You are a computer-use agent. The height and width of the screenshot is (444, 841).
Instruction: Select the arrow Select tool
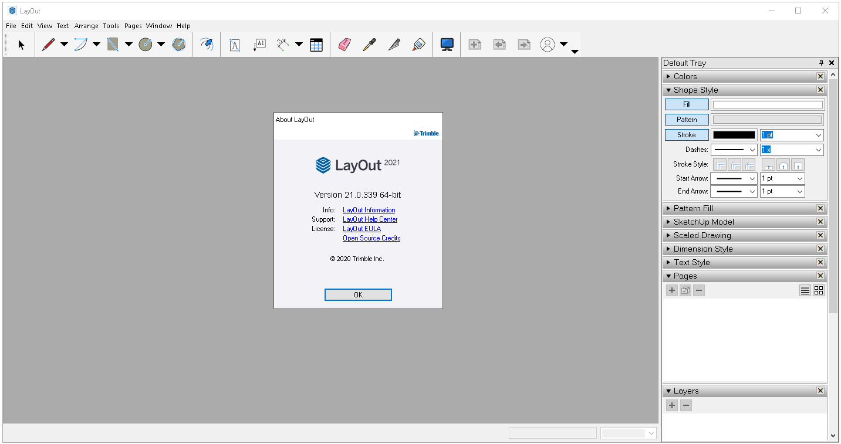(x=22, y=45)
